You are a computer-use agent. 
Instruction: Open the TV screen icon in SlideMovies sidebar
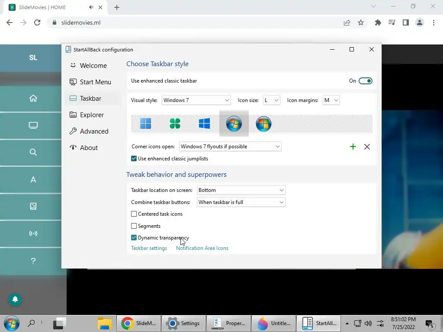coord(33,125)
